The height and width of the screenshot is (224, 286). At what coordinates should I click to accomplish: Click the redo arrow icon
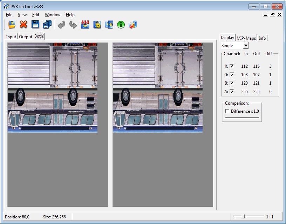tap(73, 25)
